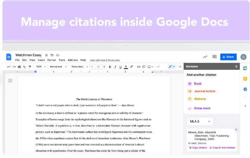Open the insert image dropdown
The width and height of the screenshot is (250, 158).
[150, 67]
